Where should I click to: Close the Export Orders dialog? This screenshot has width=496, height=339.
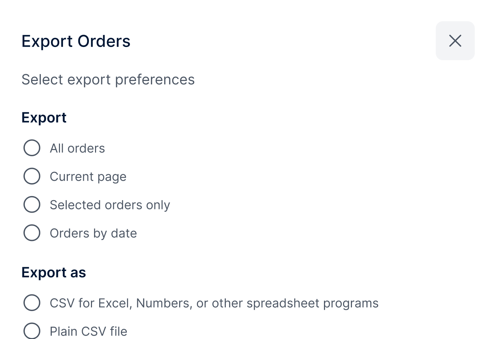coord(455,41)
